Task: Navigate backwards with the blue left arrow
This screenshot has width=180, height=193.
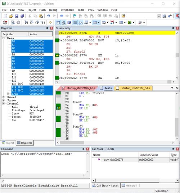Action: (62, 16)
